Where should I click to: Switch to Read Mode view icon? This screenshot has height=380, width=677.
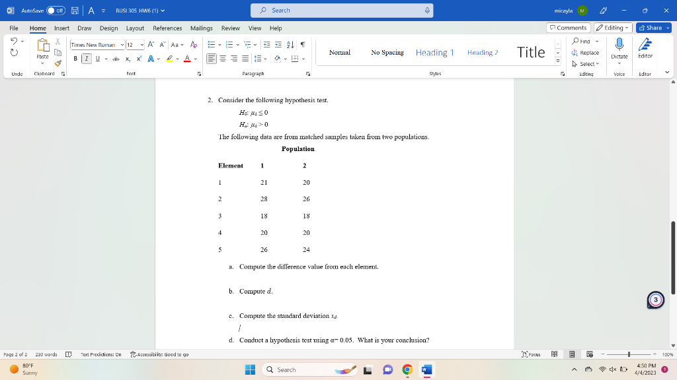click(x=555, y=354)
